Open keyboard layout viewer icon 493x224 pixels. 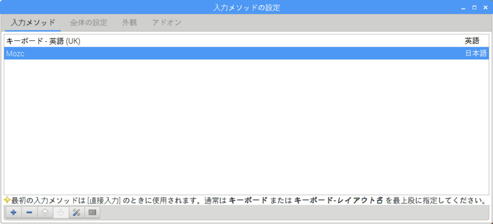(x=92, y=212)
